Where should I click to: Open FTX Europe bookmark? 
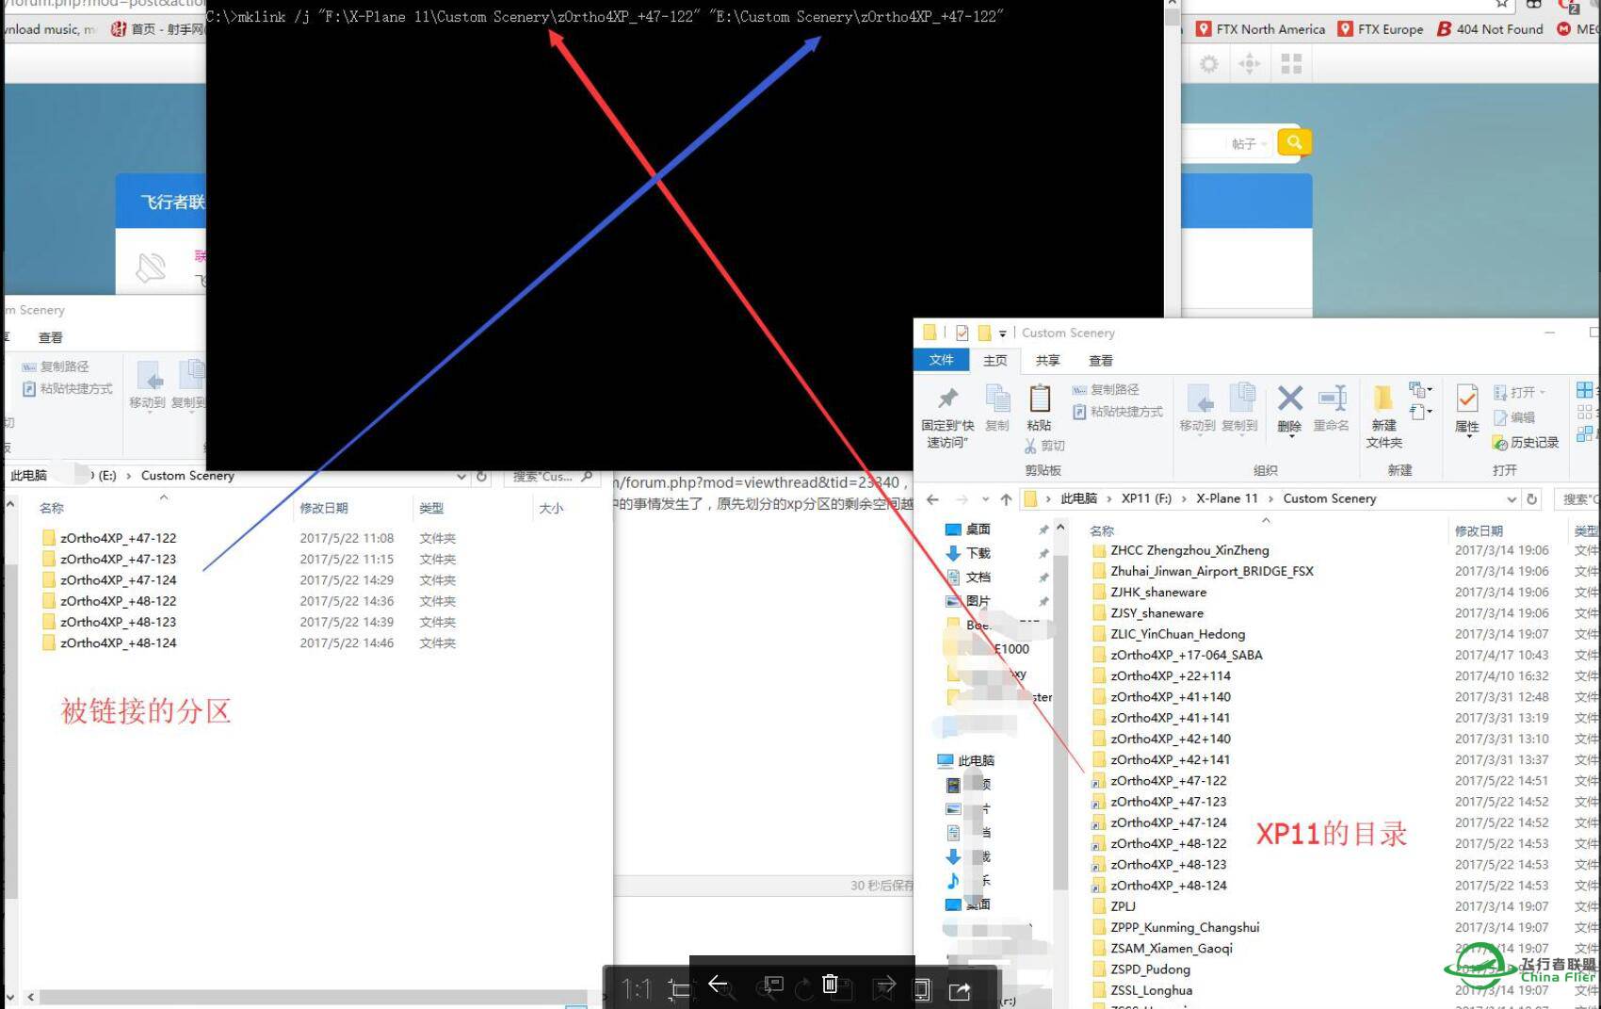tap(1381, 29)
